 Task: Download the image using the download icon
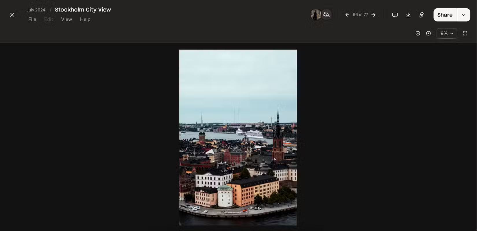pos(408,15)
